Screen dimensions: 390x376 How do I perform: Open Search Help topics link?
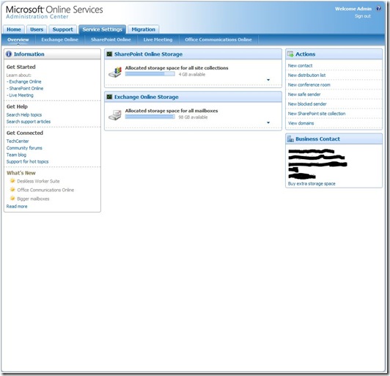tap(24, 114)
